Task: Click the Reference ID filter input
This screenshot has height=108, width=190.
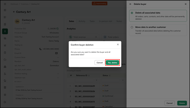Action: [x=84, y=80]
